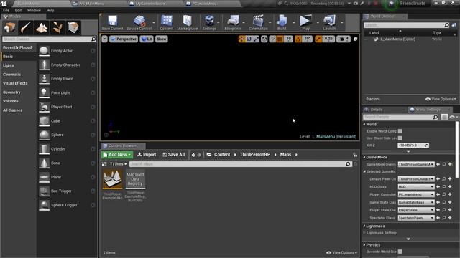The width and height of the screenshot is (460, 258).
Task: Click the Import button
Action: tap(147, 155)
